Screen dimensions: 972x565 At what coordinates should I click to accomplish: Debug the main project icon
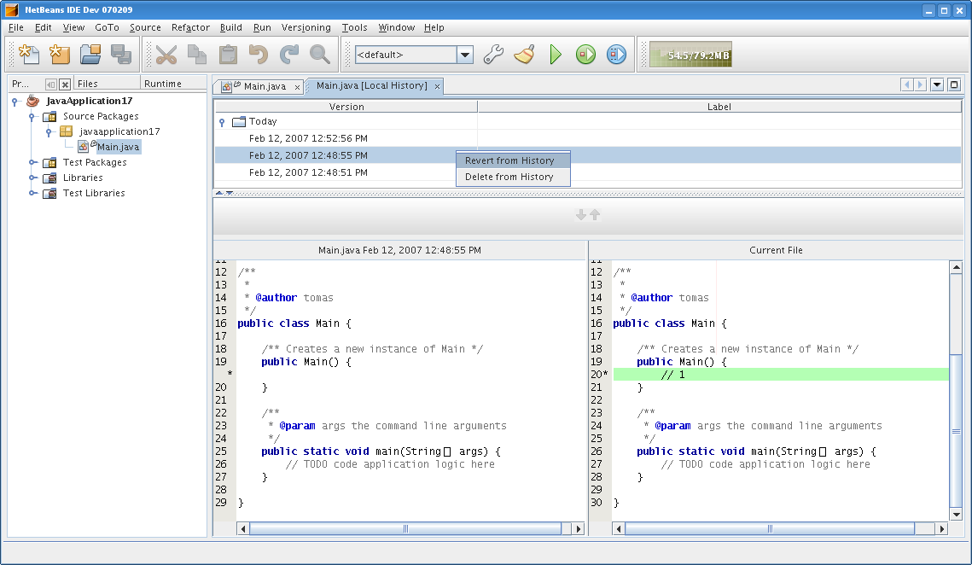coord(585,55)
